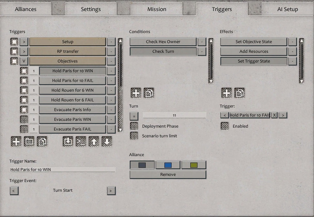The width and height of the screenshot is (314, 217).
Task: Move the selected trigger down with the arrow icon
Action: pyautogui.click(x=107, y=142)
